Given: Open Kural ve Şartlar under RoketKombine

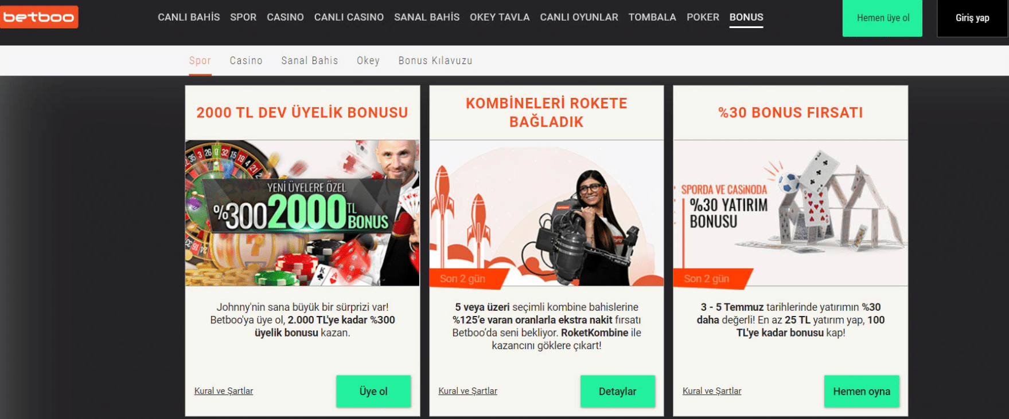Looking at the screenshot, I should [x=468, y=391].
